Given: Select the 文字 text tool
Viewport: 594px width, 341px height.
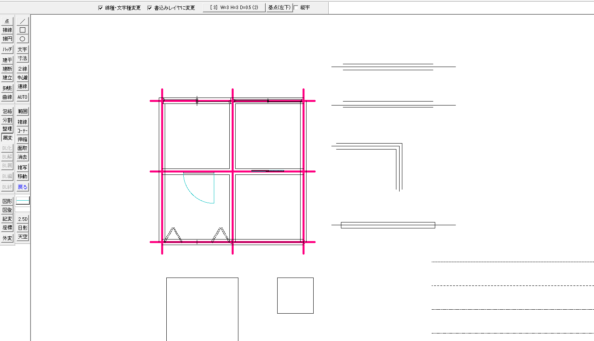Looking at the screenshot, I should coord(23,49).
